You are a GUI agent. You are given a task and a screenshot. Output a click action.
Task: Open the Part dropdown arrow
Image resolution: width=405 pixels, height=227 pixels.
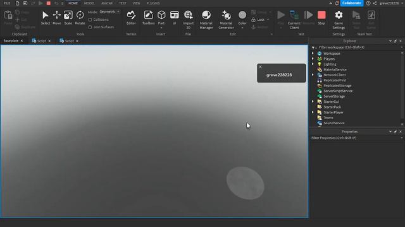161,28
